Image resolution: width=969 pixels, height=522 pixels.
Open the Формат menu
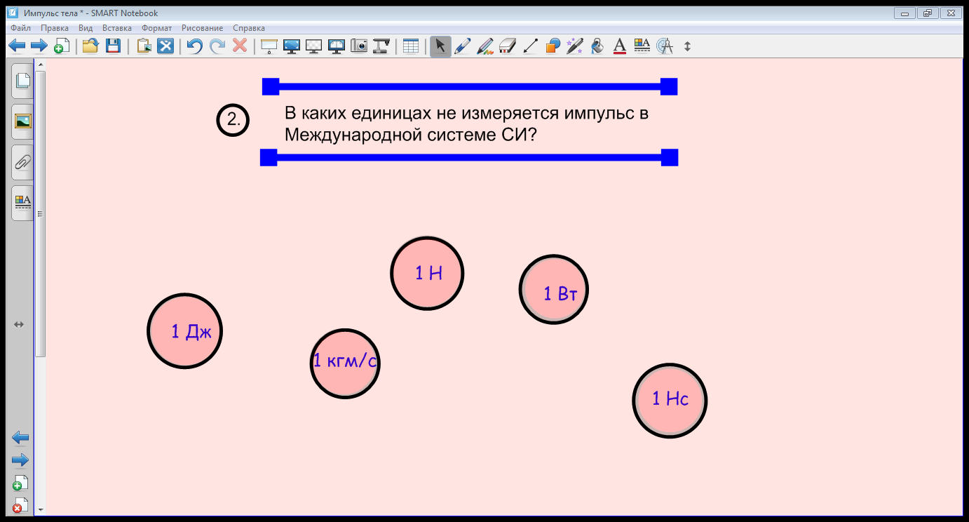coord(156,28)
